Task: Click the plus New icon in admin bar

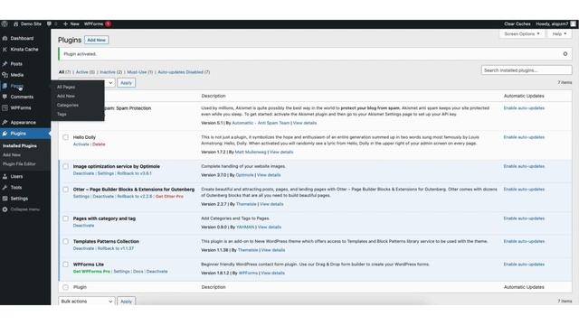Action: (65, 24)
